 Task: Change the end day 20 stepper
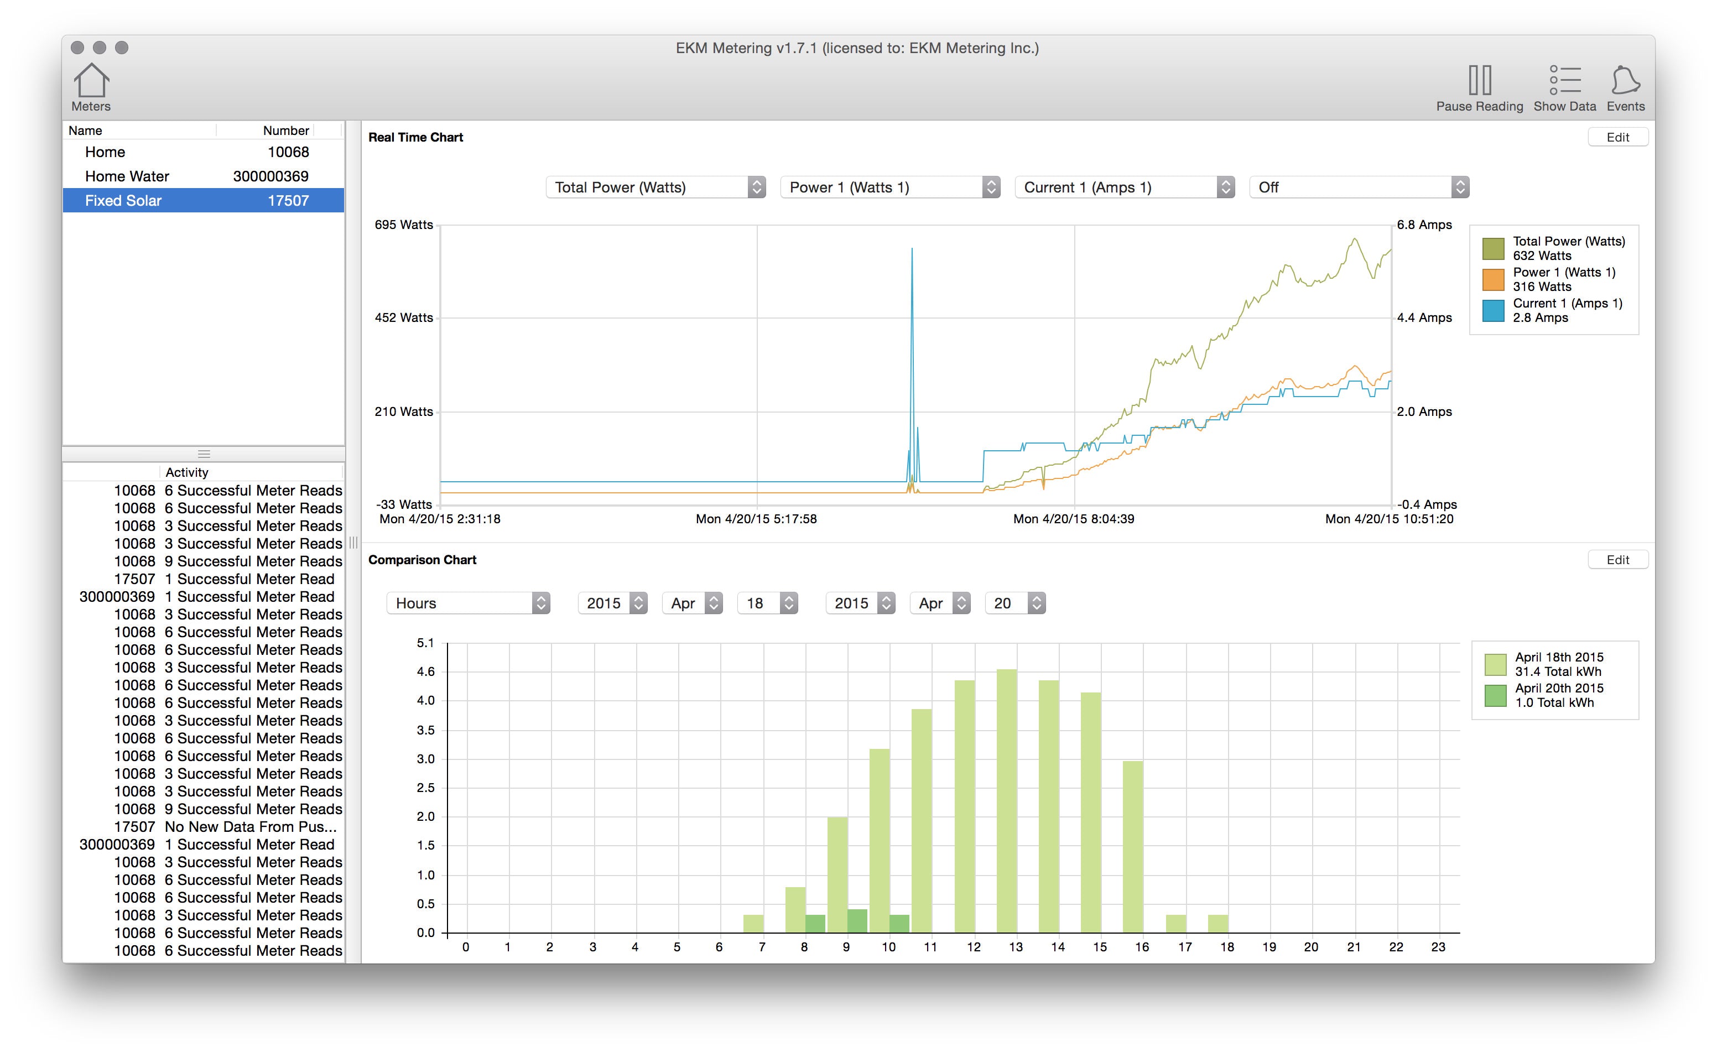click(x=1036, y=603)
